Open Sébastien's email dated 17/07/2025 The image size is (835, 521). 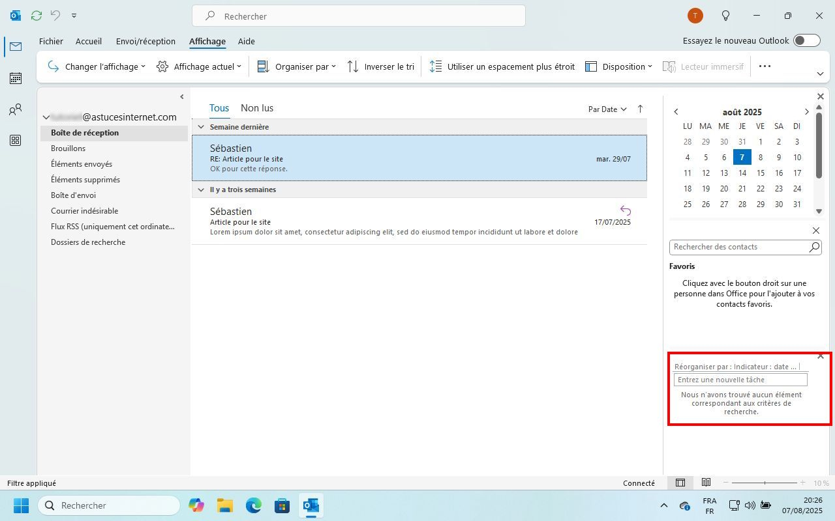click(x=419, y=221)
